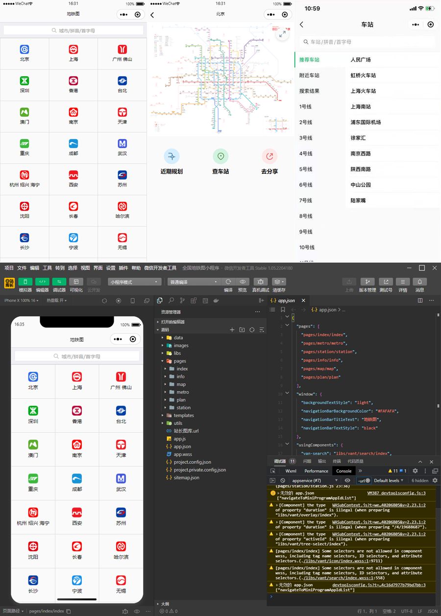This screenshot has height=616, width=441.
Task: Select 2号线 in the station sidebar
Action: tap(306, 122)
